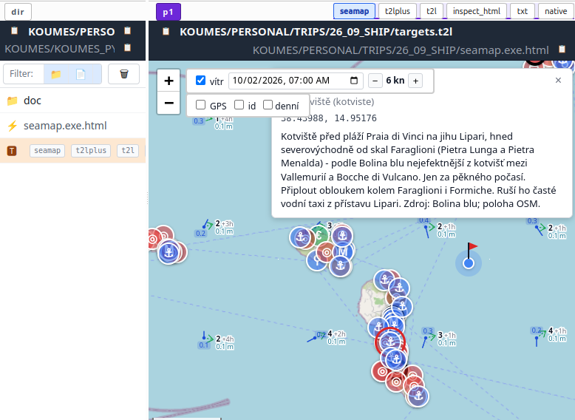The image size is (575, 420).
Task: Open the native tab
Action: coord(556,11)
